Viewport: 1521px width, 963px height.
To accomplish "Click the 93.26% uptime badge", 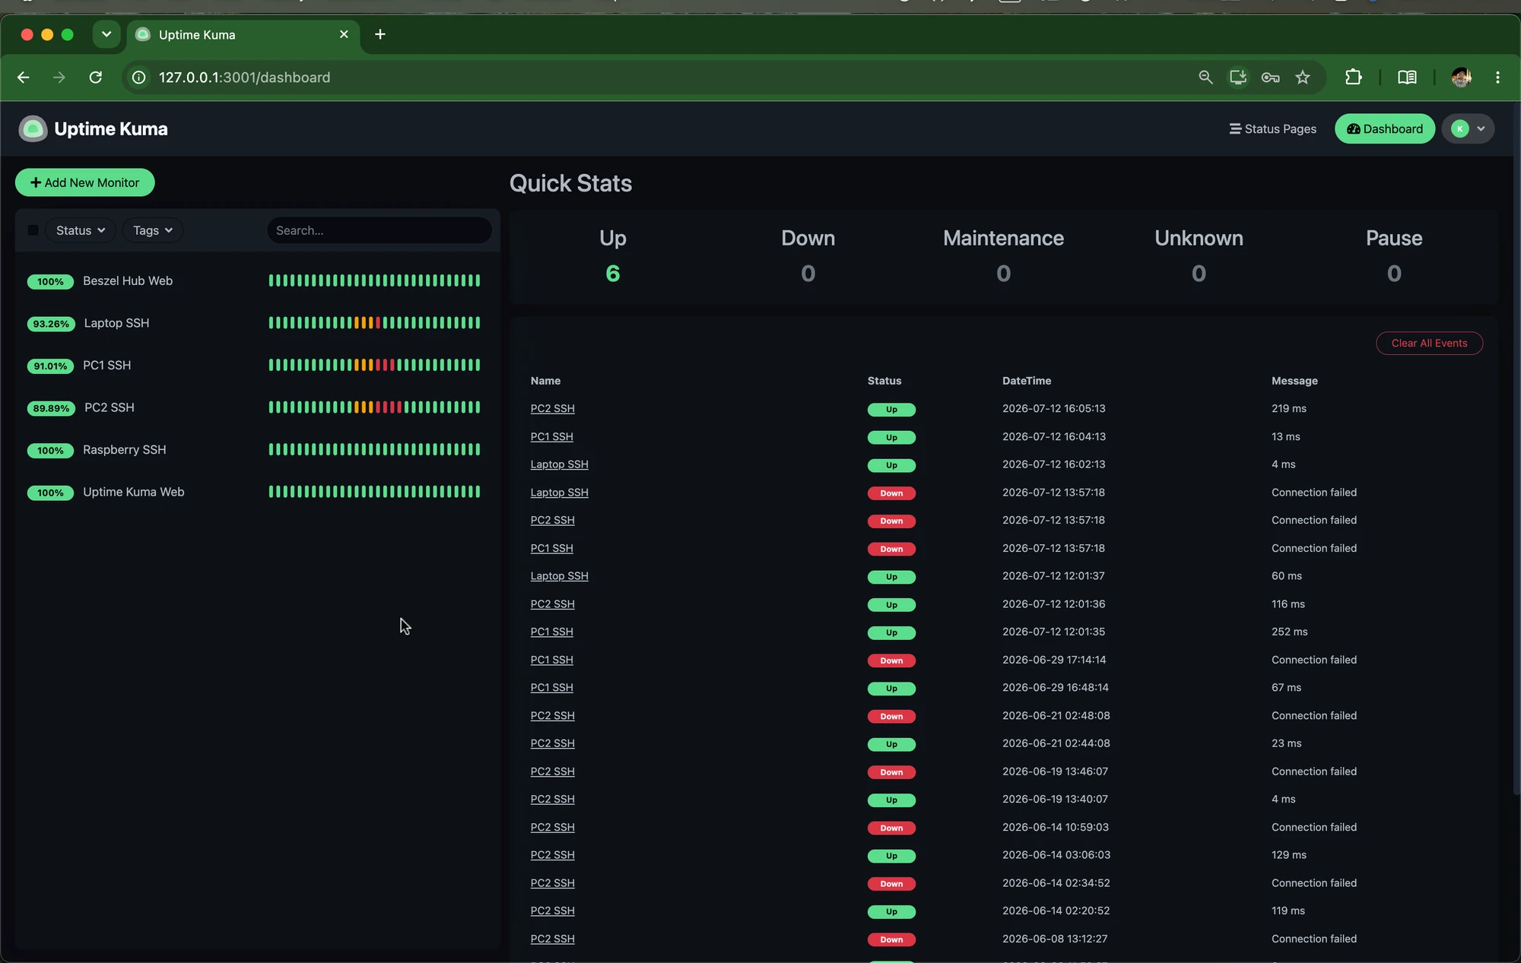I will (x=51, y=324).
